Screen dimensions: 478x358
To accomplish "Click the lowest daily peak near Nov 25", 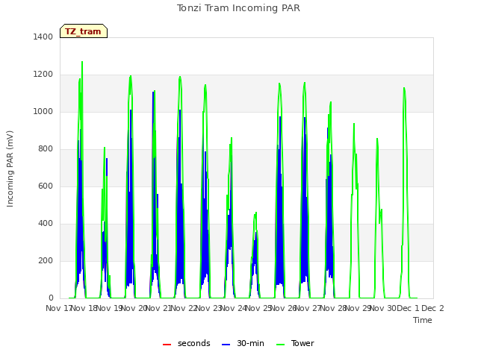I will [x=256, y=213].
